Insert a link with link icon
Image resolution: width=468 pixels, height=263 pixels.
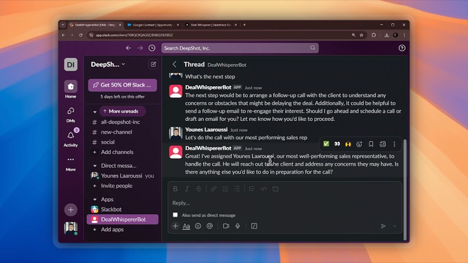[x=214, y=189]
